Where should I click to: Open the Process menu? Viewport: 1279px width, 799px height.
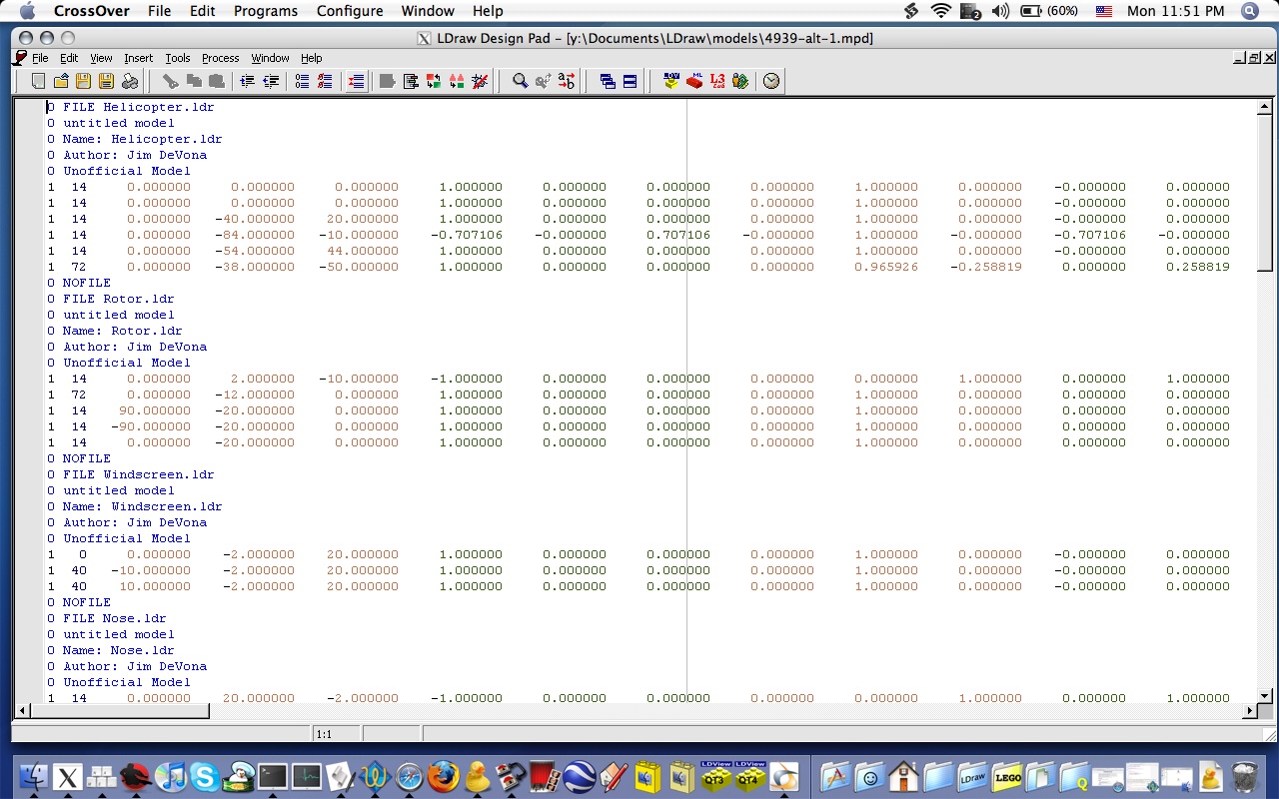(x=221, y=58)
